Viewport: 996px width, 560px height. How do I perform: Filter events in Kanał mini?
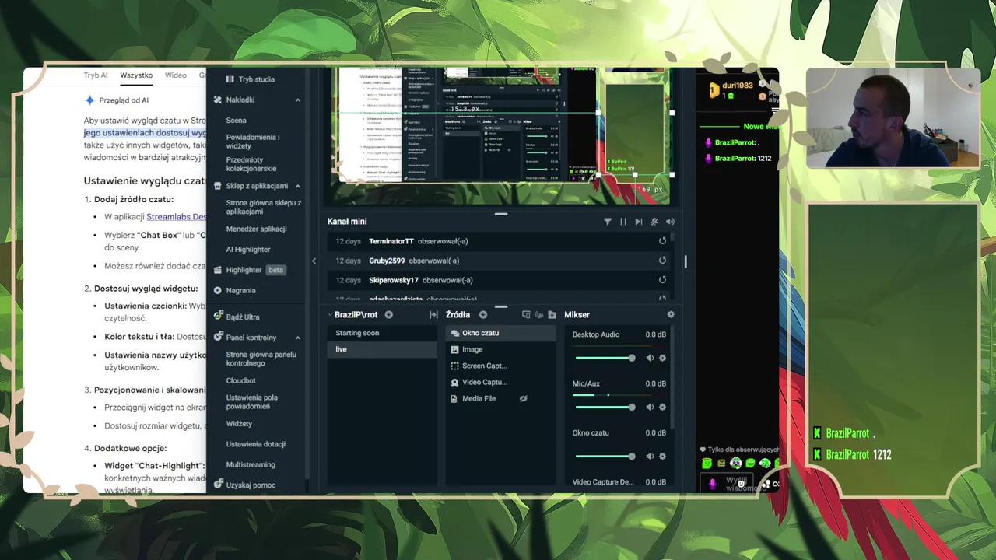pyautogui.click(x=608, y=222)
